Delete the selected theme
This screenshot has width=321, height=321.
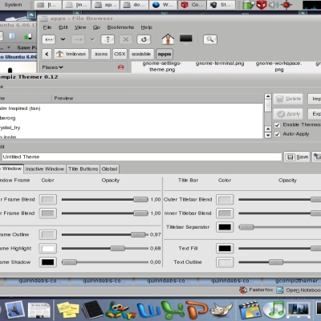[x=288, y=99]
